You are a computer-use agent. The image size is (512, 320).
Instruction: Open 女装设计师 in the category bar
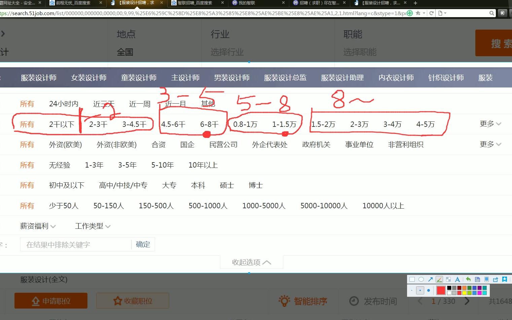tap(89, 78)
